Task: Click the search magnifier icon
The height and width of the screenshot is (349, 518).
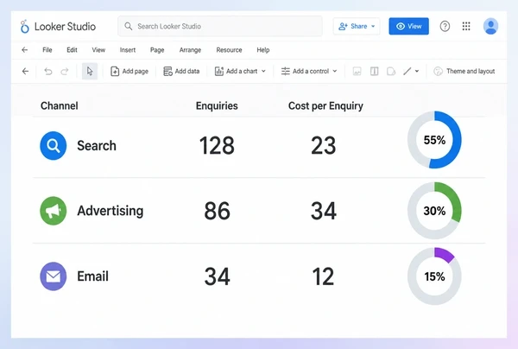Action: coord(129,26)
